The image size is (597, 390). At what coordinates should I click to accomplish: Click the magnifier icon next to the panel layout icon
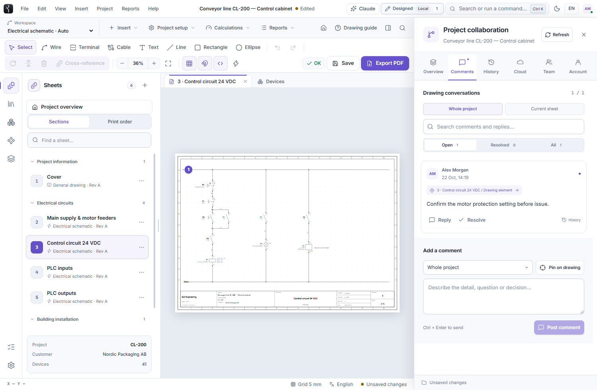[x=402, y=28]
